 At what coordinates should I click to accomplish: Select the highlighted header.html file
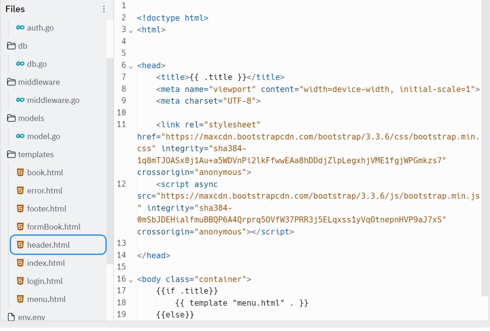[x=58, y=245]
